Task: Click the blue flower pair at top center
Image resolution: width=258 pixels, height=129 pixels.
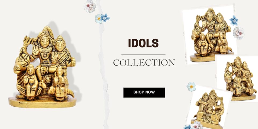Action: pyautogui.click(x=102, y=18)
